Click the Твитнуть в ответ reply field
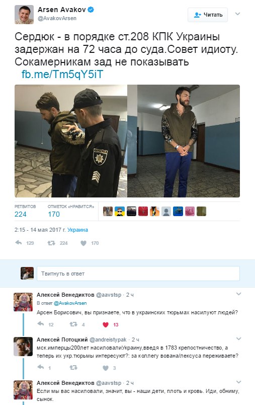 [x=138, y=274]
